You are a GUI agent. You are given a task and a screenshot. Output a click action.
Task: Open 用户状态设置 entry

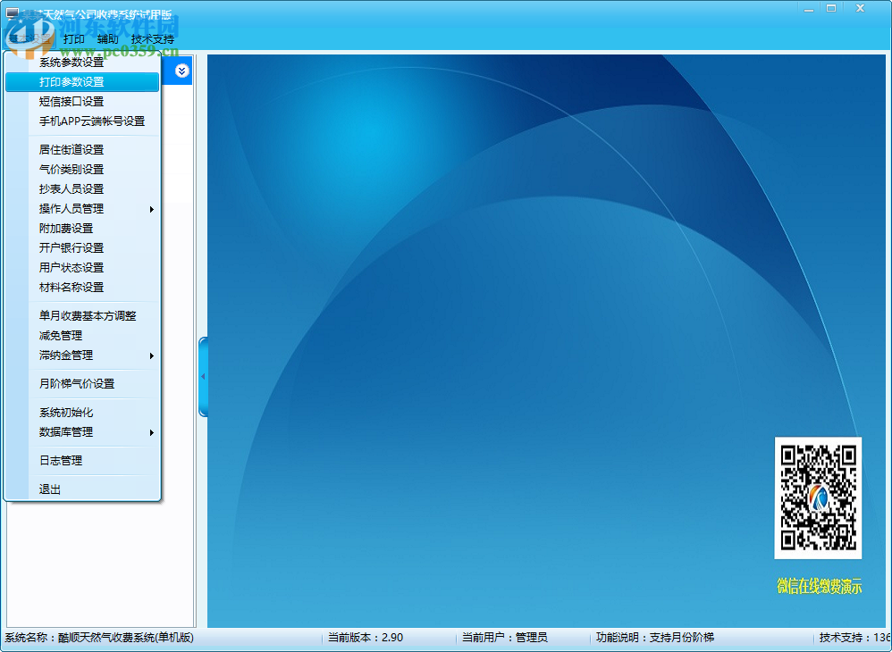82,268
